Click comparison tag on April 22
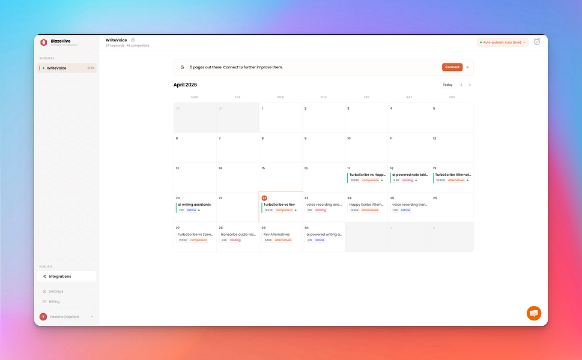Screen dimensions: 582x360 point(284,210)
